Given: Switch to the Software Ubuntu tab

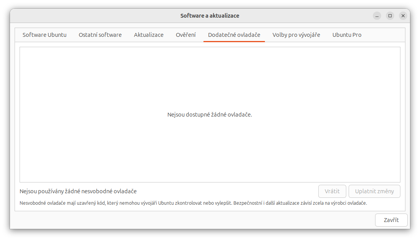Looking at the screenshot, I should click(45, 35).
